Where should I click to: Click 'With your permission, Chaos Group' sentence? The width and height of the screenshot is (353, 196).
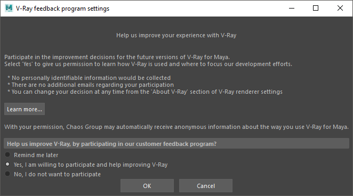click(176, 127)
